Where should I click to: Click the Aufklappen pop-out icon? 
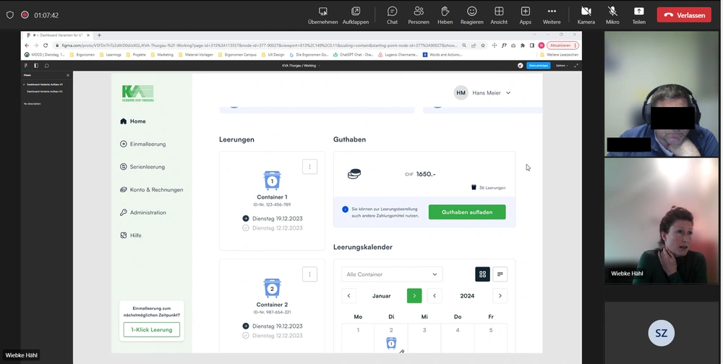pos(356,11)
